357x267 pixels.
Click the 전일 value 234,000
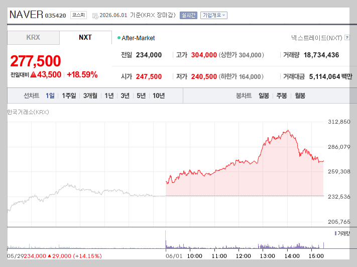click(x=149, y=55)
